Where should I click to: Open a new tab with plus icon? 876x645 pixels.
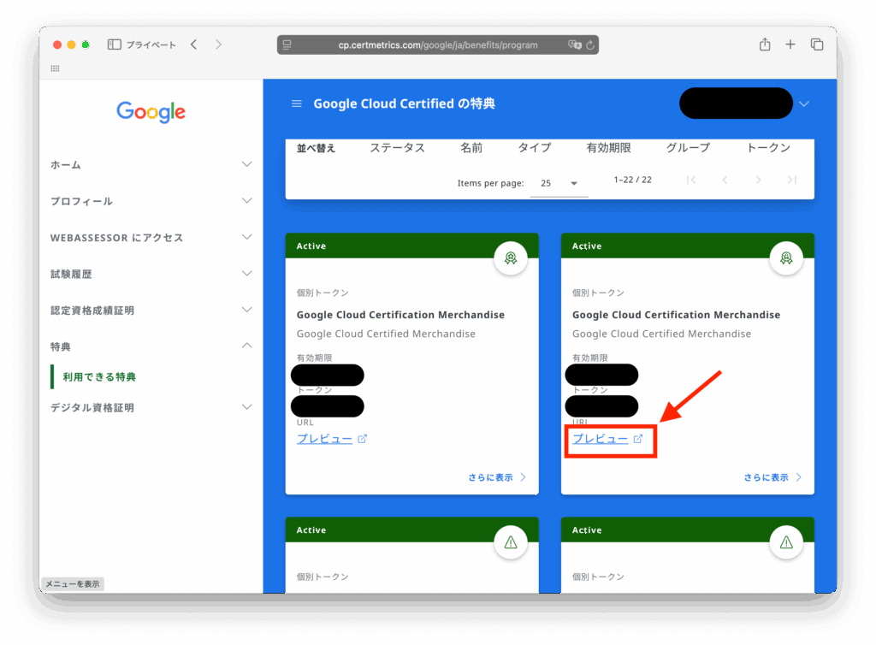coord(790,44)
